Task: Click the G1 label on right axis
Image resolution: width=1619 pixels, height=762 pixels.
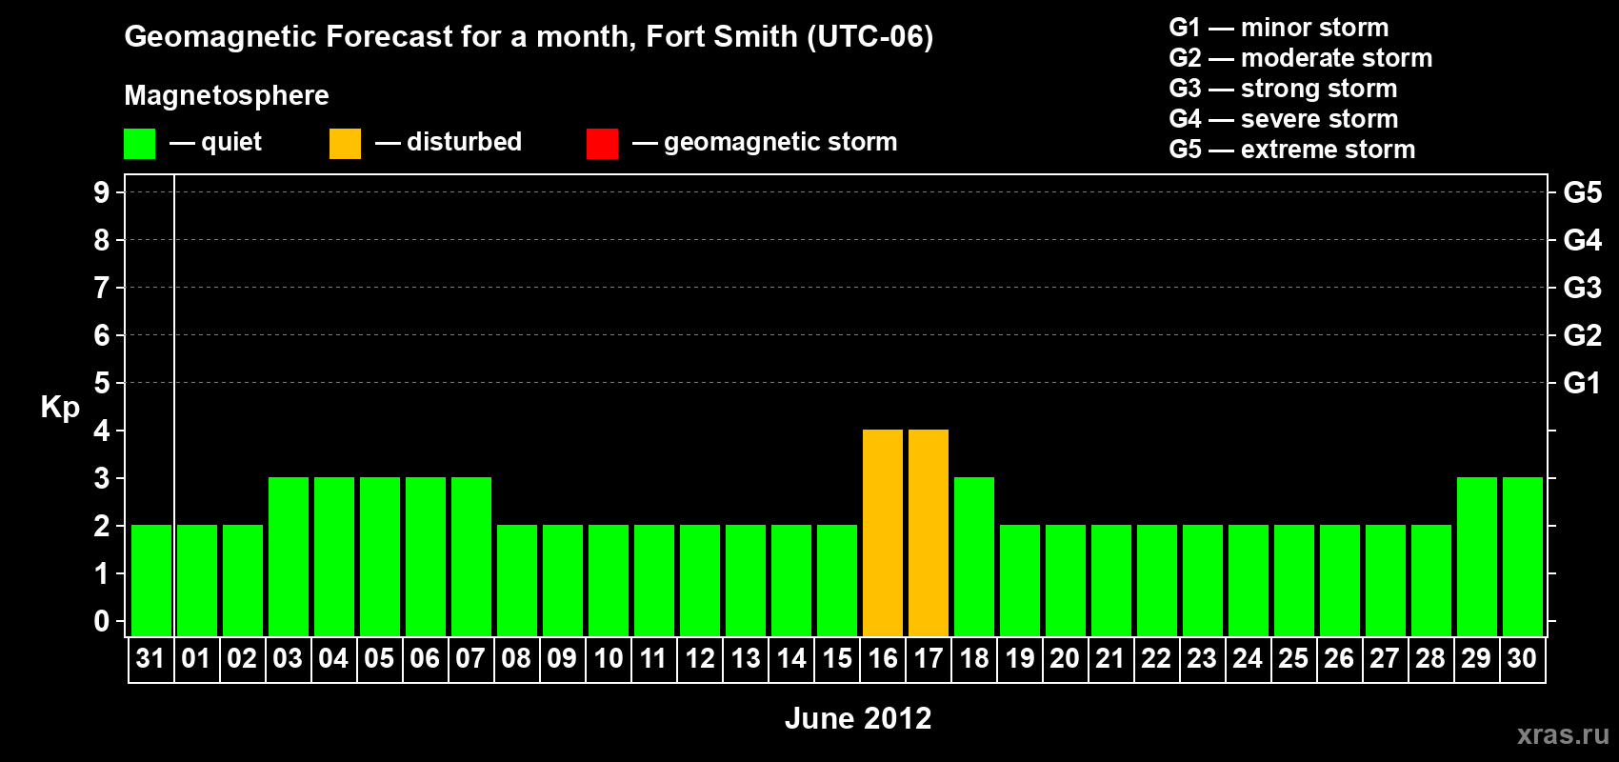Action: 1582,383
